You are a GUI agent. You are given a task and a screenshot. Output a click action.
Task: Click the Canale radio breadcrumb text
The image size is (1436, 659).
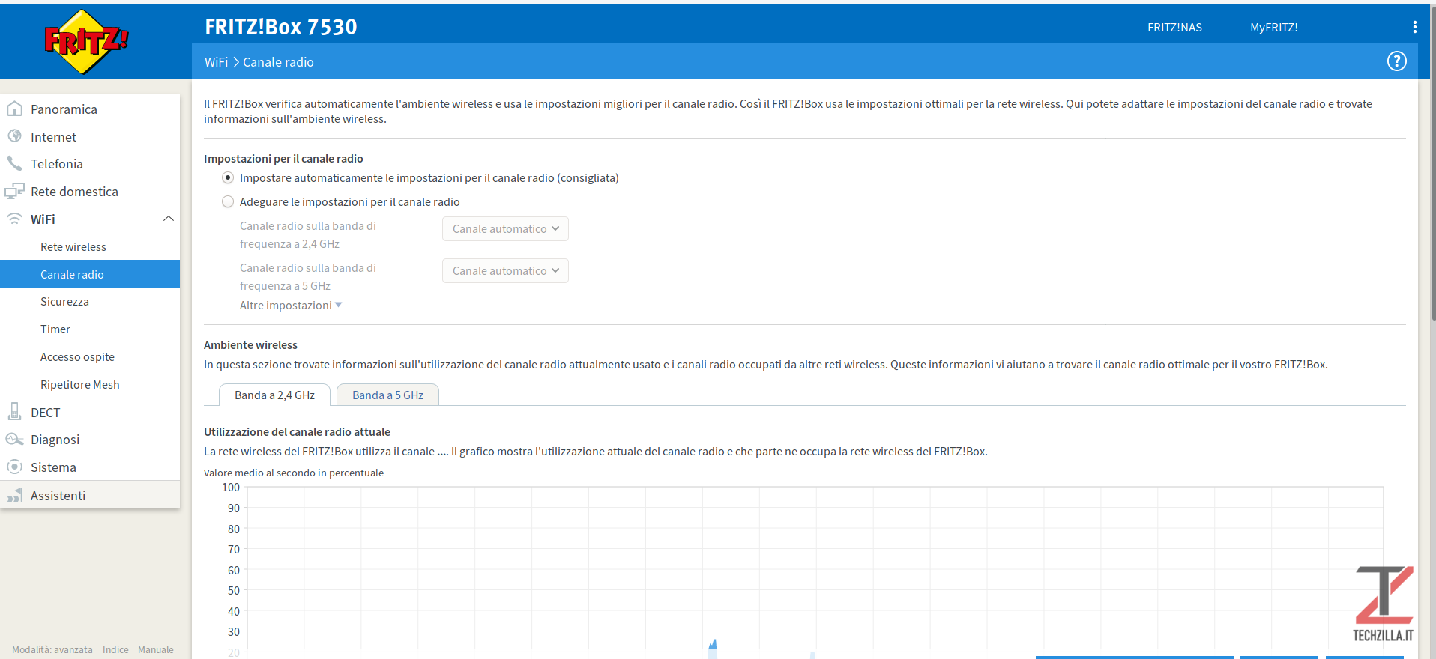tap(278, 62)
